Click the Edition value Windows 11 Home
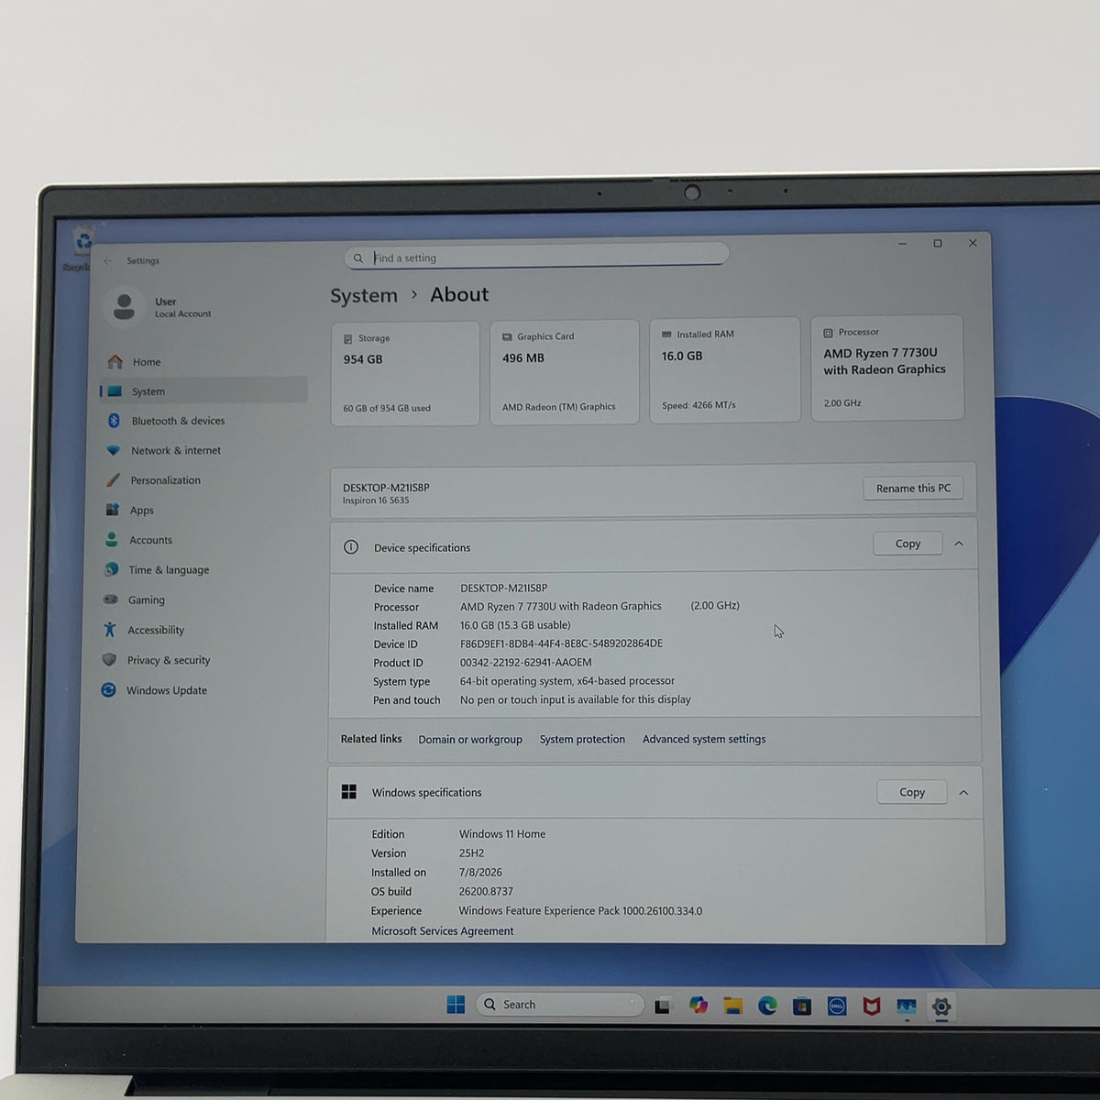1100x1100 pixels. (502, 834)
